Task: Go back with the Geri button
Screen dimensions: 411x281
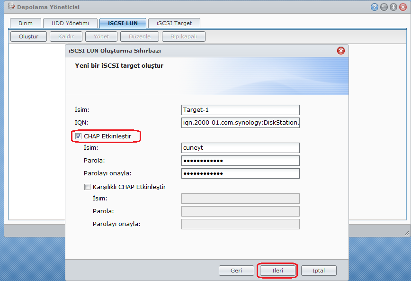Action: tap(236, 271)
